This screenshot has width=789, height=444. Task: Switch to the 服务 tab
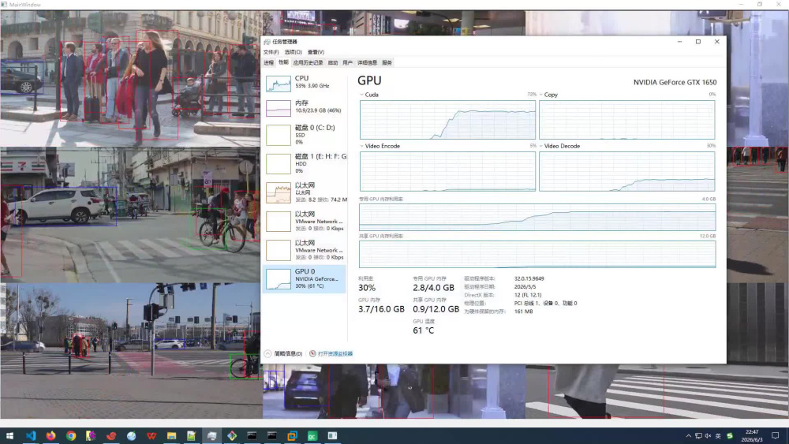[387, 63]
